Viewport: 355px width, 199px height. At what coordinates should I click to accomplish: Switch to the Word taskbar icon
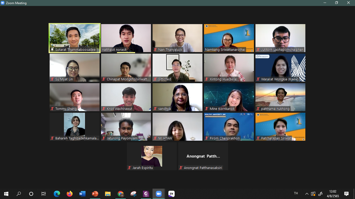click(82, 194)
